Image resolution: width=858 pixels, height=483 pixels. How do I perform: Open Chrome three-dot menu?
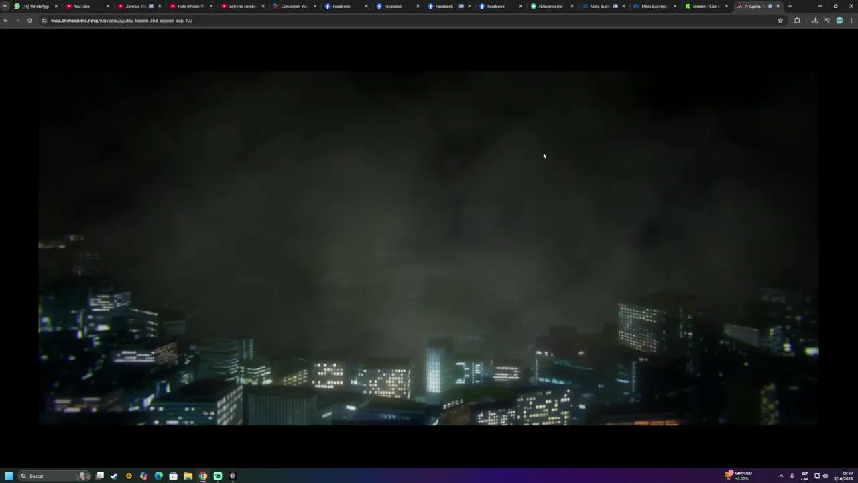click(851, 21)
